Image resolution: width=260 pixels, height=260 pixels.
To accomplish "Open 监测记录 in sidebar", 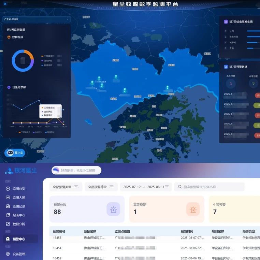I will pos(15,206).
